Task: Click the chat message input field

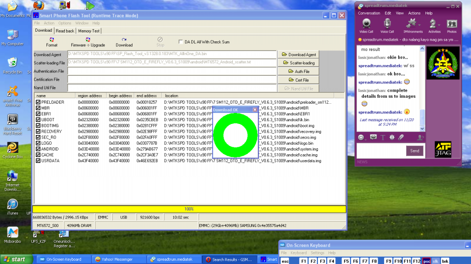Action: pyautogui.click(x=380, y=151)
